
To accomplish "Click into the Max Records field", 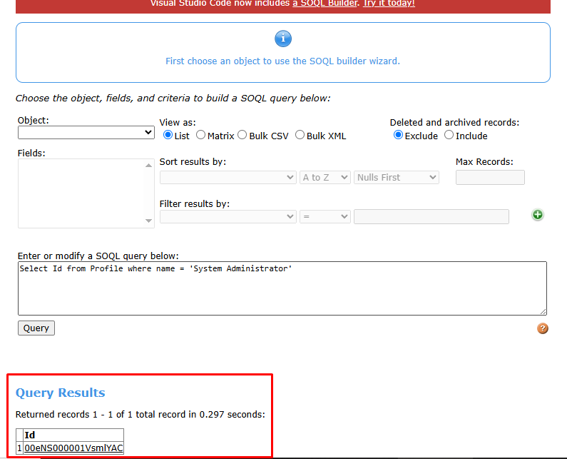I will [x=490, y=178].
